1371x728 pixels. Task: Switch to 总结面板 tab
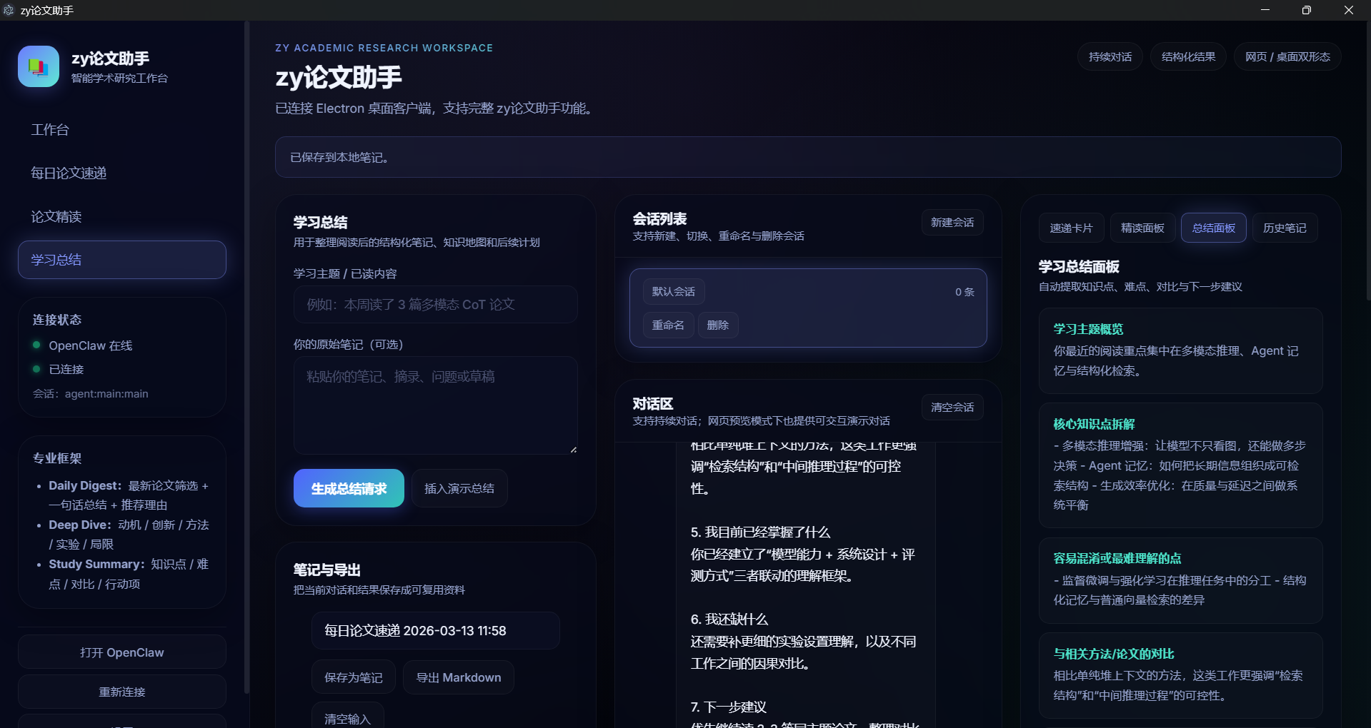tap(1214, 228)
